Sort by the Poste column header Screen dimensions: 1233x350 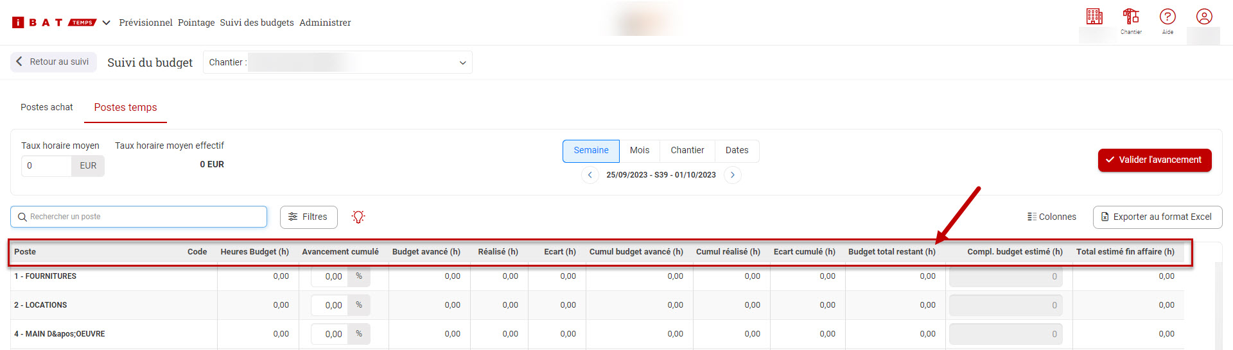[25, 252]
